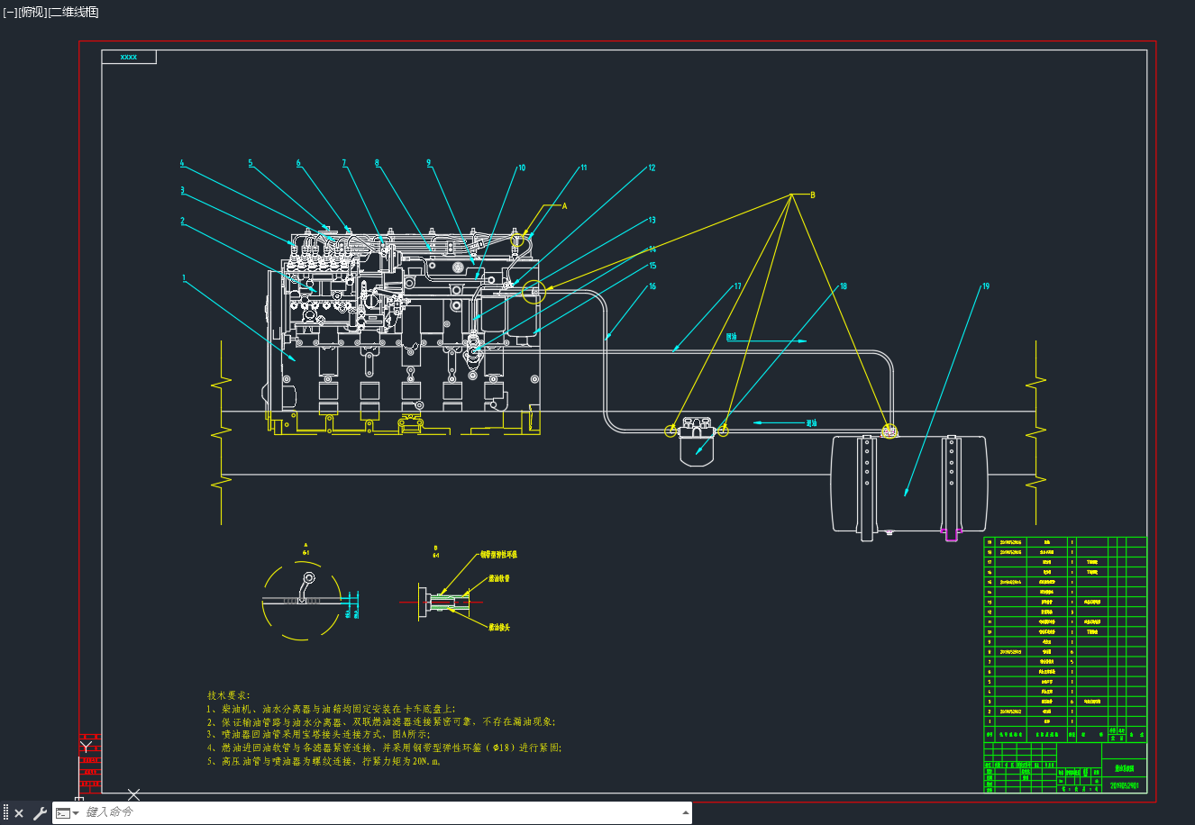Select callout number 8
The height and width of the screenshot is (825, 1195).
377,163
